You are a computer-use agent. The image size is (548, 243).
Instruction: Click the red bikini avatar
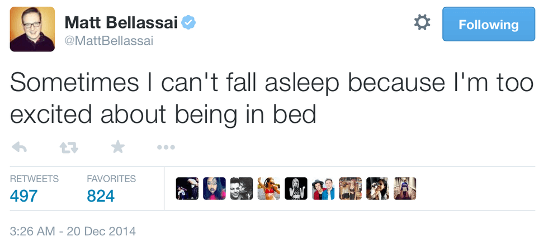coord(268,189)
